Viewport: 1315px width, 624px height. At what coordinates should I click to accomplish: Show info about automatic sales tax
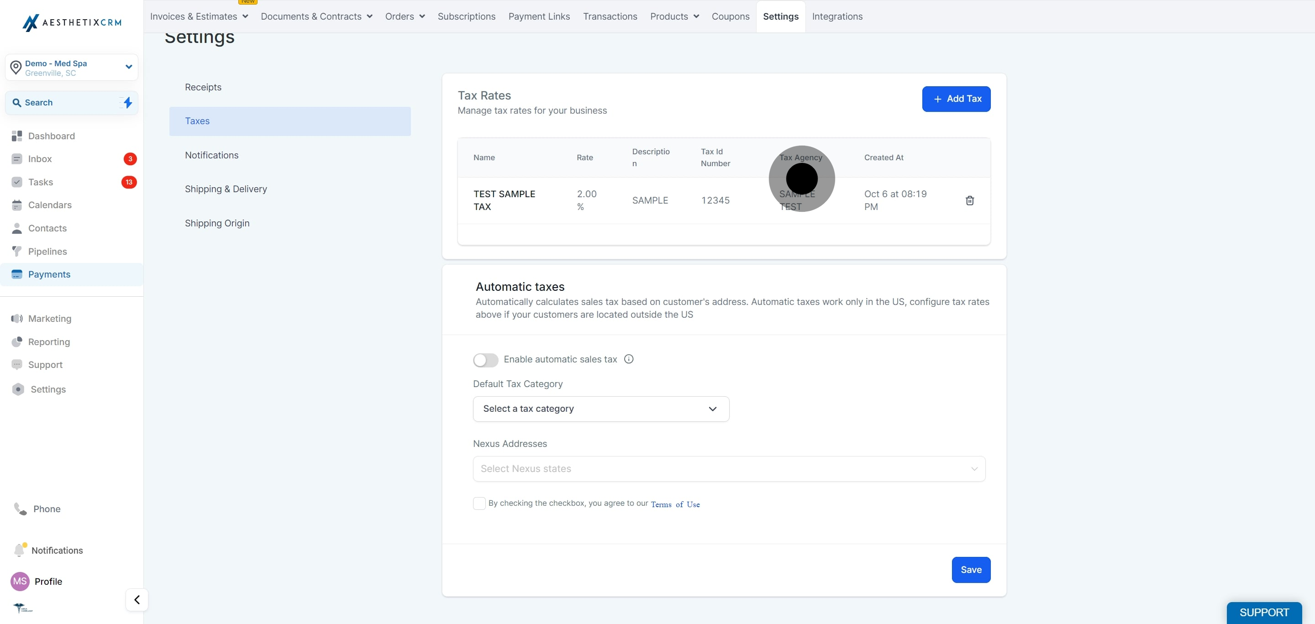click(x=629, y=359)
